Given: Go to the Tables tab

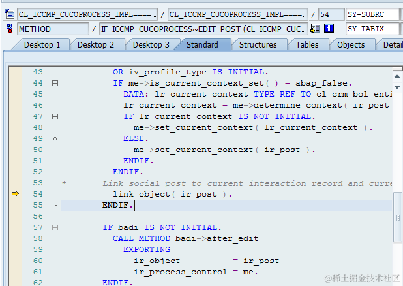Looking at the screenshot, I should (307, 45).
